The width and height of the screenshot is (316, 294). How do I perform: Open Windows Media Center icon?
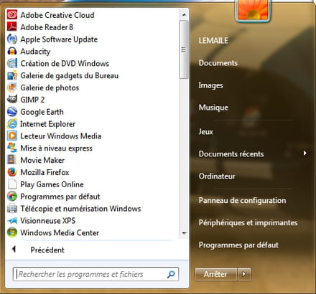coord(12,232)
